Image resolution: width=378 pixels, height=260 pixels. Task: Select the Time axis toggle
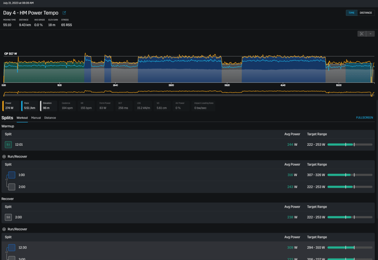click(x=351, y=13)
